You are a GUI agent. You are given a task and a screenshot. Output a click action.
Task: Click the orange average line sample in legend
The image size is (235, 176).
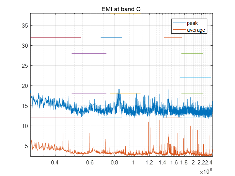(x=179, y=30)
